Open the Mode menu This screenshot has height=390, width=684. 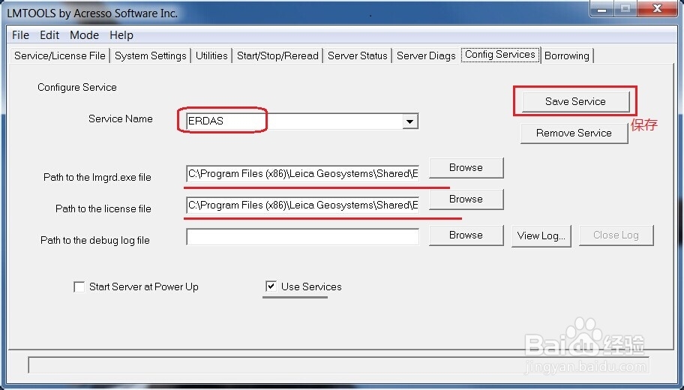84,35
